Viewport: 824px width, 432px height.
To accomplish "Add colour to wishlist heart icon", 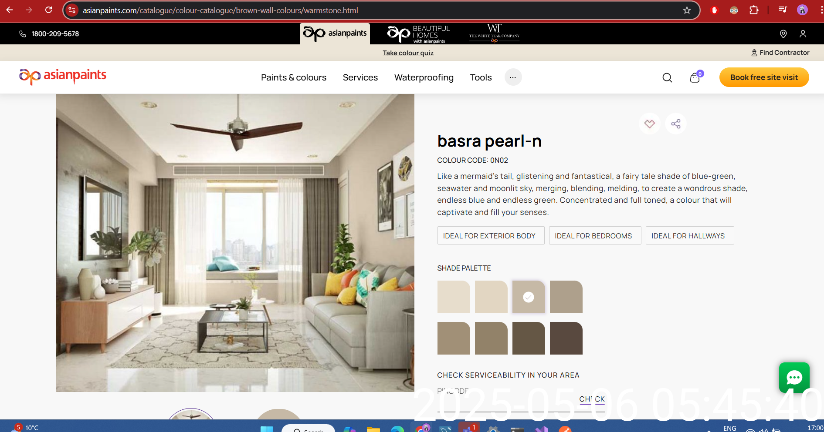I will tap(649, 124).
